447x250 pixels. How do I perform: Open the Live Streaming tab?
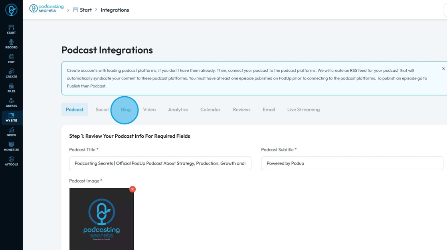point(304,109)
